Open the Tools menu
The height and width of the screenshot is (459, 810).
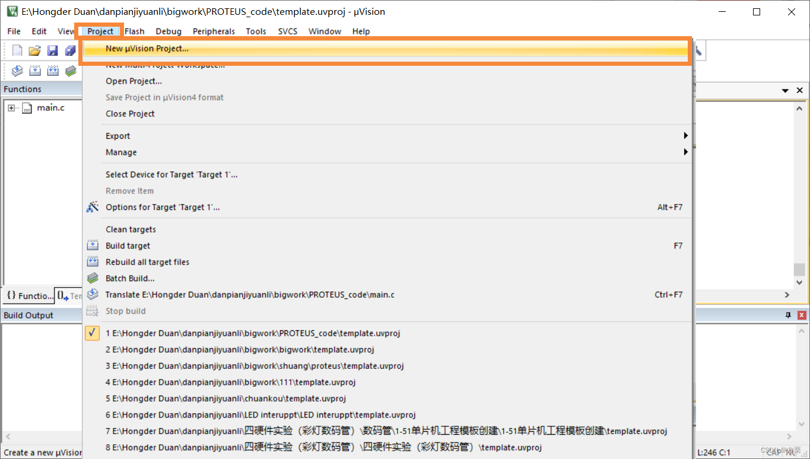pyautogui.click(x=256, y=31)
